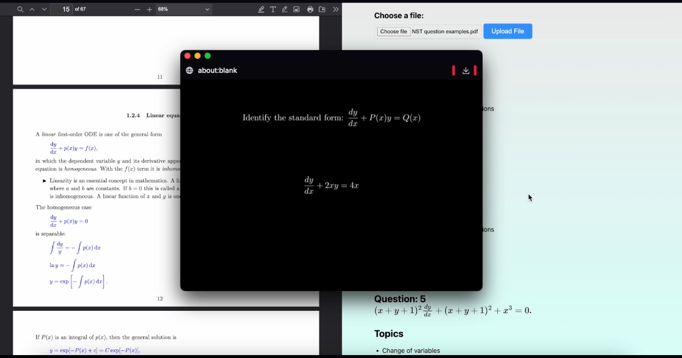682x358 pixels.
Task: Zoom out of the PDF
Action: [138, 9]
